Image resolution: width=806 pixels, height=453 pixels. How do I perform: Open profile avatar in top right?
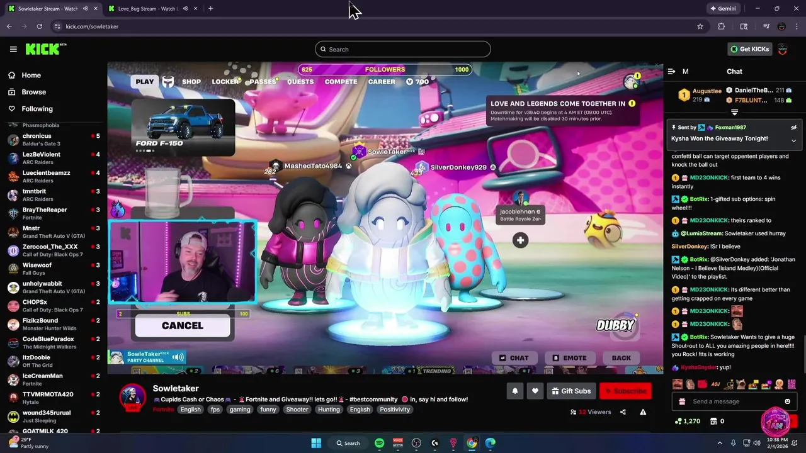coord(783,49)
